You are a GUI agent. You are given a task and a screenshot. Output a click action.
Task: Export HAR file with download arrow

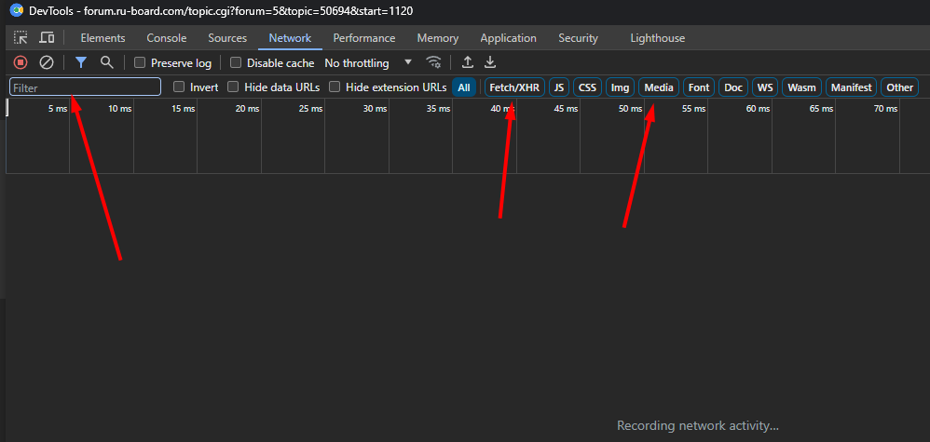coord(490,62)
